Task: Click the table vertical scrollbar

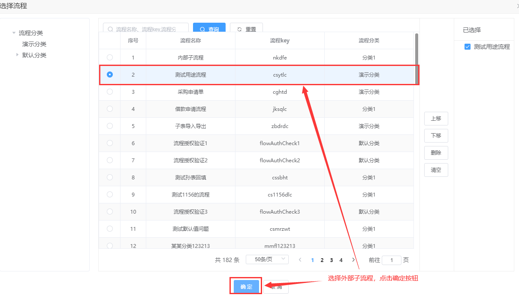Action: (416, 60)
